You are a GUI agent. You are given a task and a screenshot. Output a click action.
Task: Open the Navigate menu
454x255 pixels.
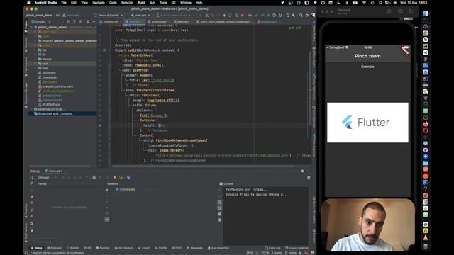coord(99,3)
